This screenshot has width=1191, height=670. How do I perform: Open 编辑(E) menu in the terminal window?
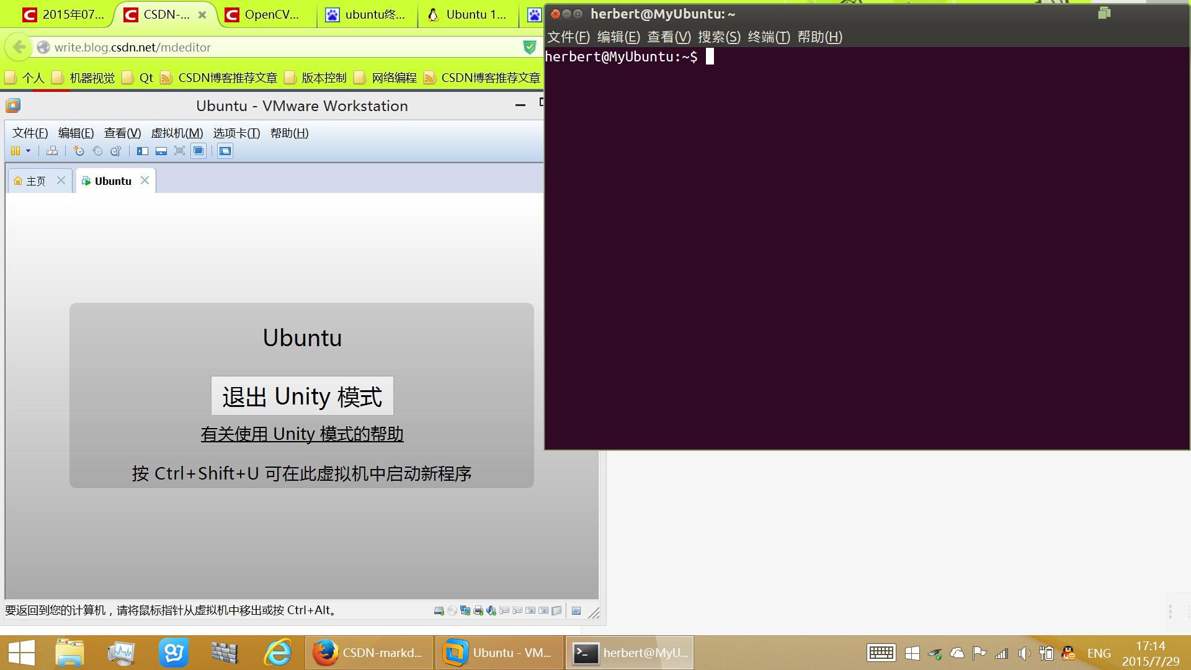(618, 37)
